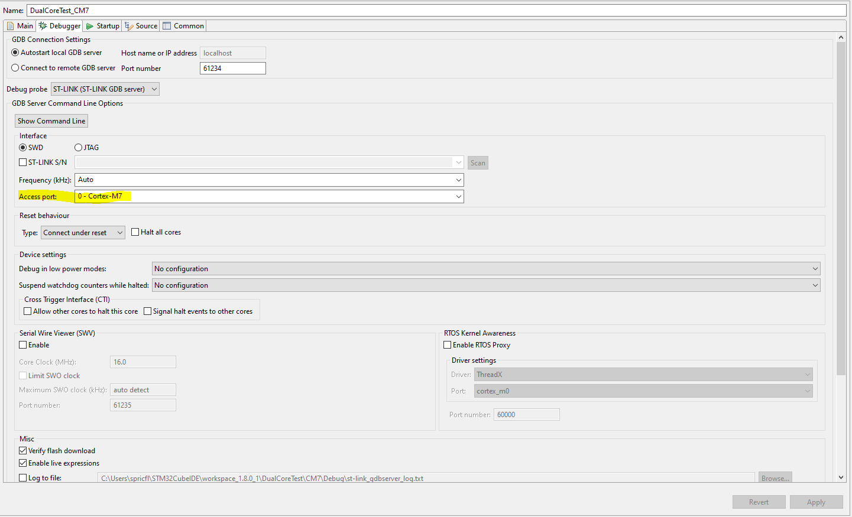Viewport: 852px width, 517px height.
Task: Uncheck Enable live expressions
Action: (x=23, y=463)
